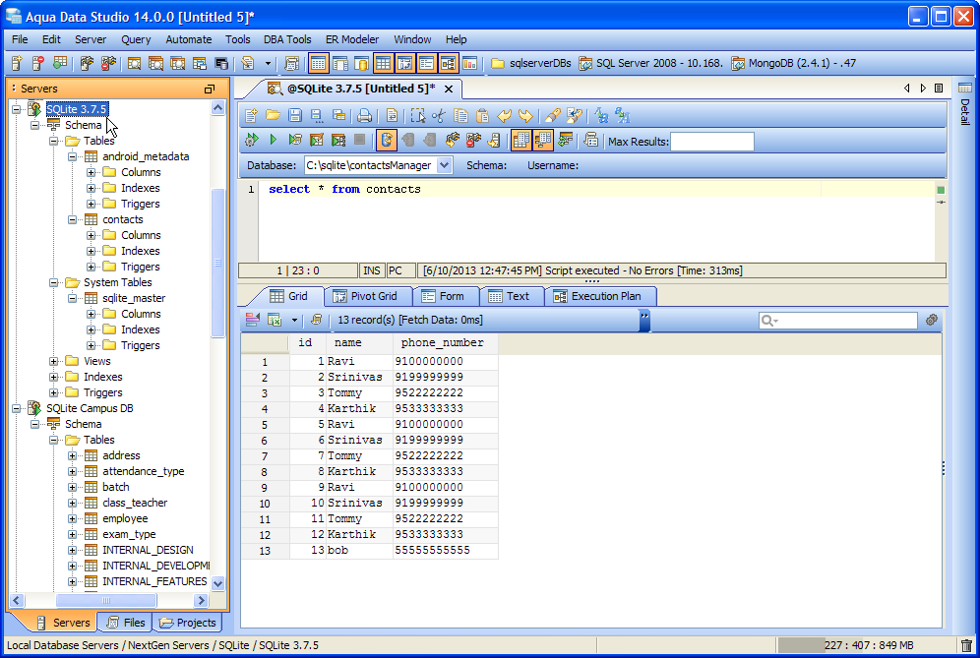This screenshot has width=980, height=658.
Task: Switch to the Pivot Grid tab
Action: [368, 296]
